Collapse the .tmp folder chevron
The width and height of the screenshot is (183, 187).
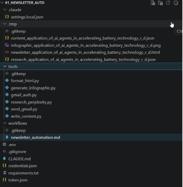click(x=5, y=24)
